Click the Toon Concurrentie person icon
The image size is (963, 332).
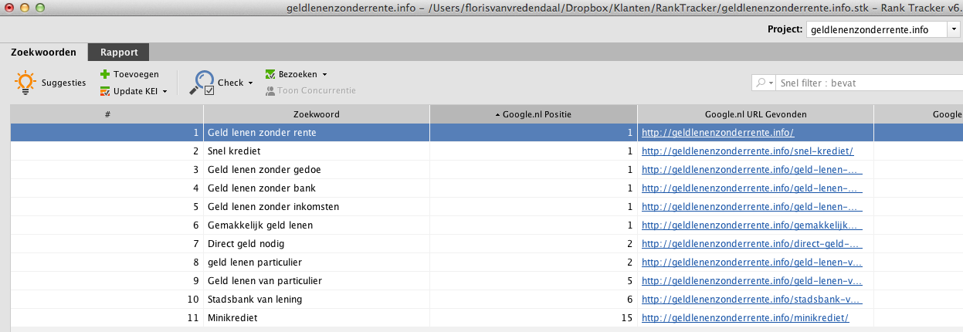pyautogui.click(x=270, y=90)
